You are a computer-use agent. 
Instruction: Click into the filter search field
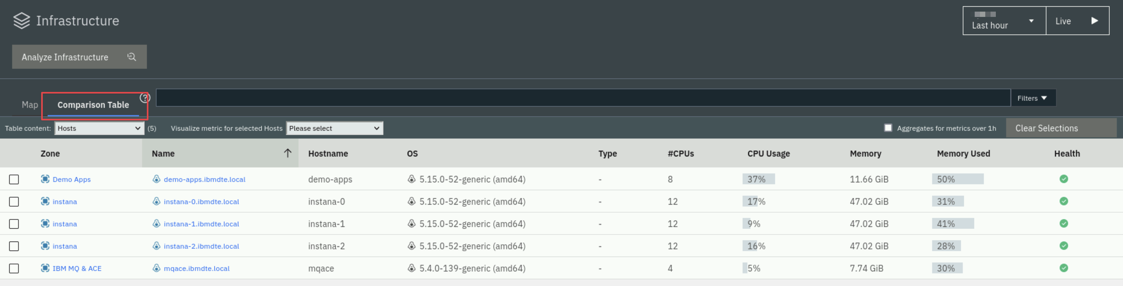[x=583, y=98]
